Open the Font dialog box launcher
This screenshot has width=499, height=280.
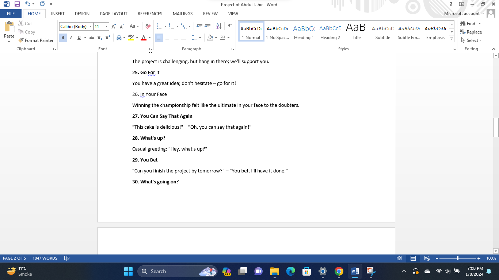[x=150, y=49]
